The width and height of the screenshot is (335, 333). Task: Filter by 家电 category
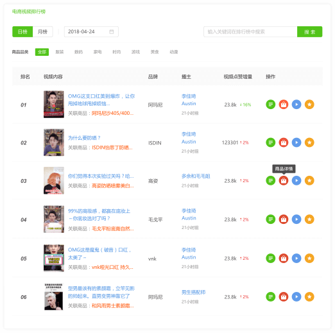pyautogui.click(x=98, y=52)
